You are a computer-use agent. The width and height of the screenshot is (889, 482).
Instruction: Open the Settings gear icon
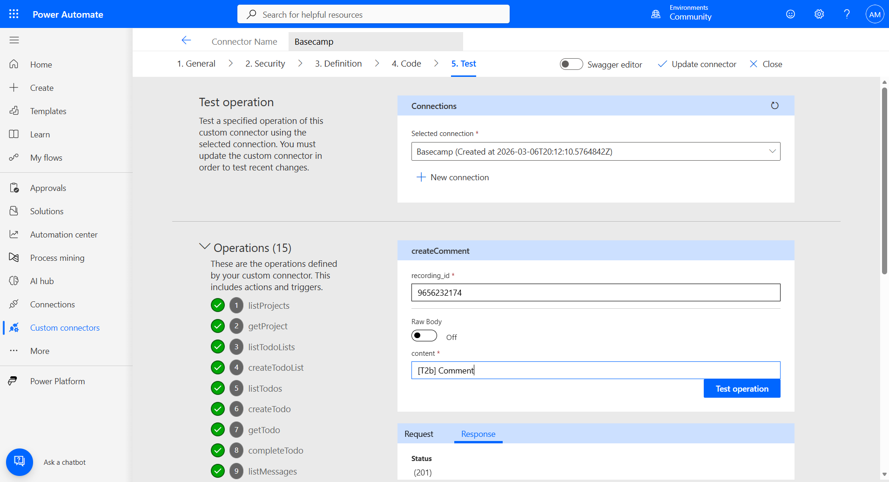pos(819,14)
